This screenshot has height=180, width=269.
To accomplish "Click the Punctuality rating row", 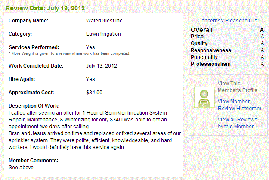I will (x=227, y=57).
